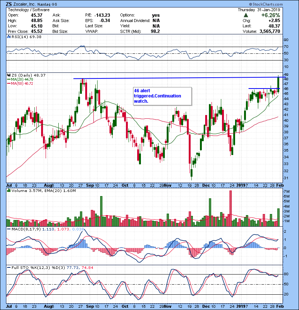Click the EPS value -0.34
The image size is (299, 310).
pos(105,21)
